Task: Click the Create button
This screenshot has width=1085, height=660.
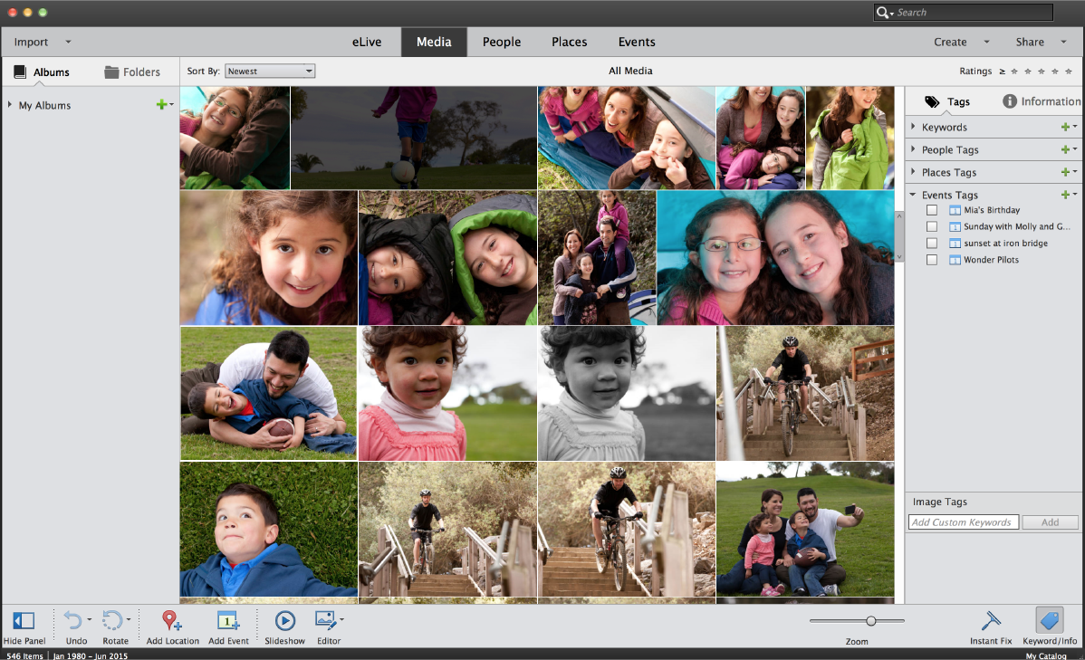Action: [x=950, y=43]
